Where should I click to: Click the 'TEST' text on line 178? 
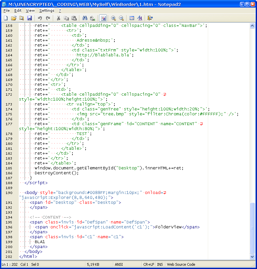(82, 134)
